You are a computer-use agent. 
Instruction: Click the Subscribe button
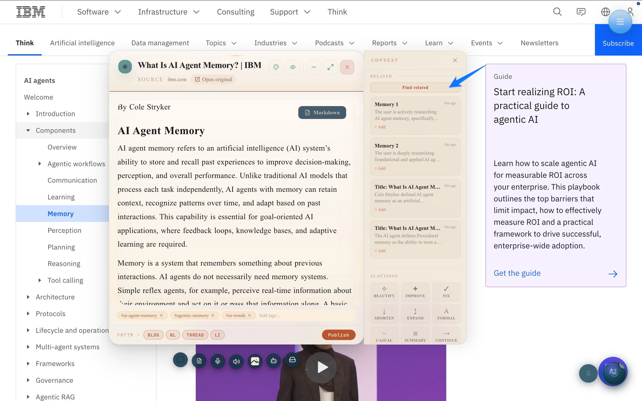618,43
